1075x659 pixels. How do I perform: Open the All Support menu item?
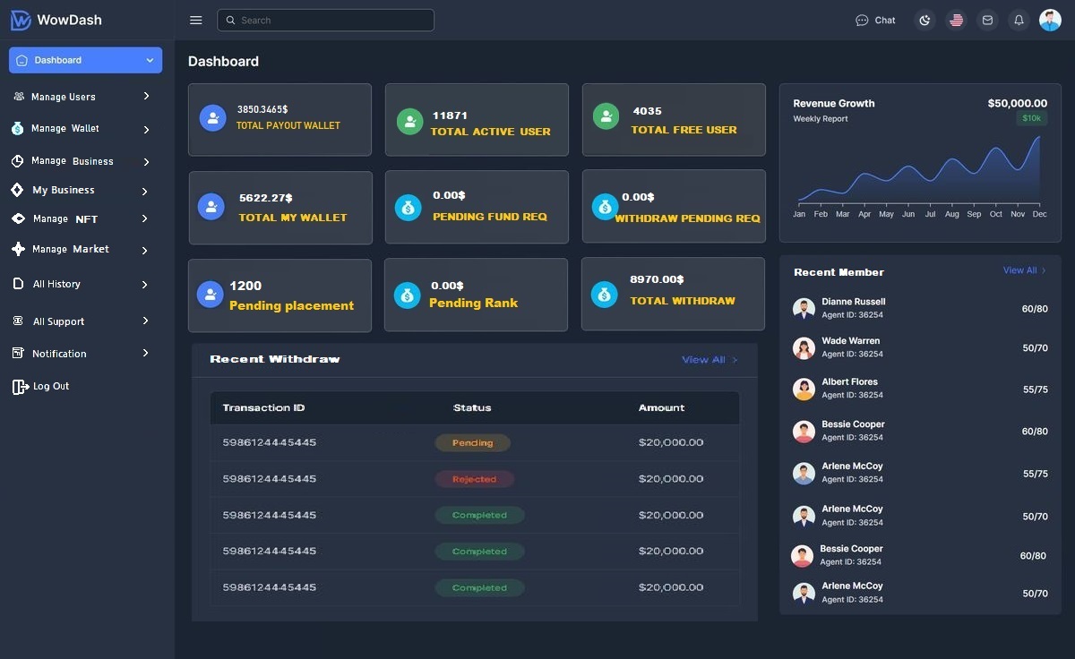58,321
